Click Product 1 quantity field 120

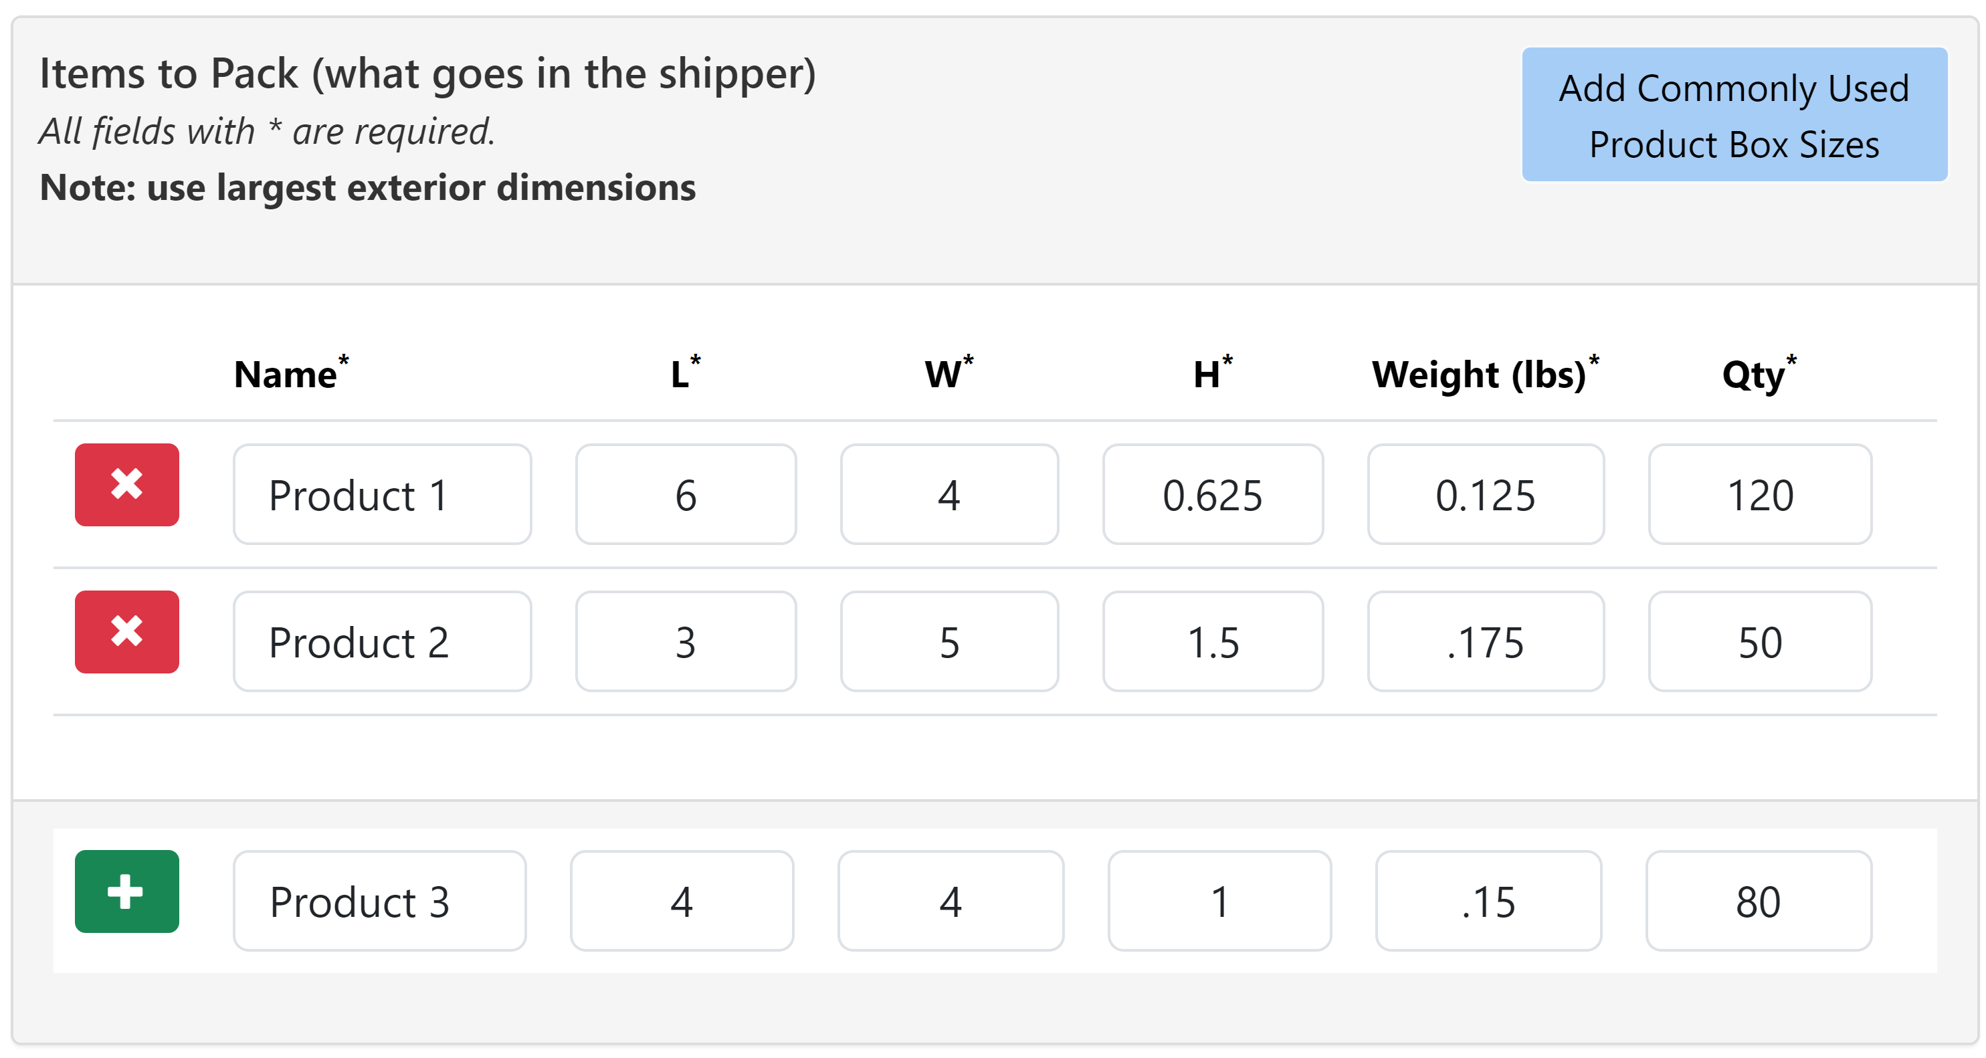1759,494
